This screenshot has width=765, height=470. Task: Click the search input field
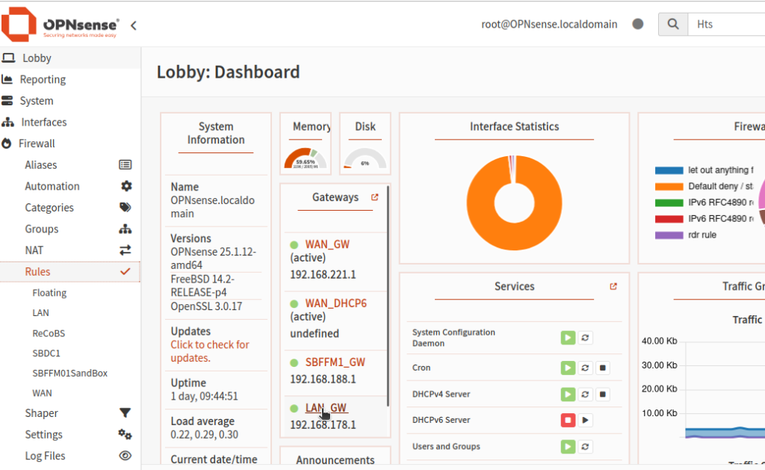725,24
